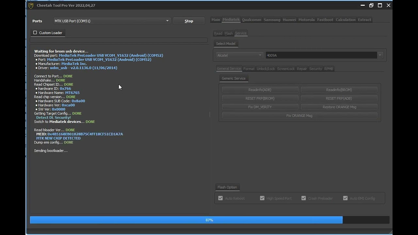Expand the 4009A model dropdown arrow
Viewport: 418px width, 235px height.
point(380,55)
